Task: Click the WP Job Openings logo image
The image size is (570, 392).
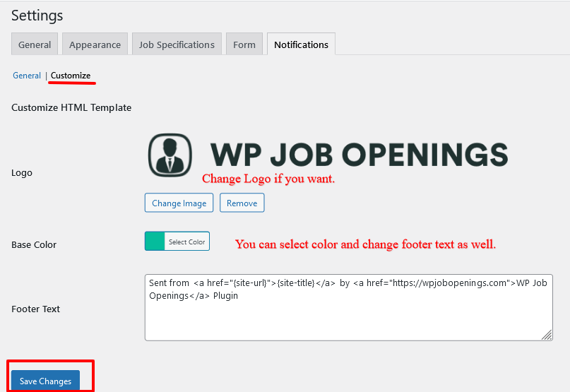Action: (x=328, y=155)
